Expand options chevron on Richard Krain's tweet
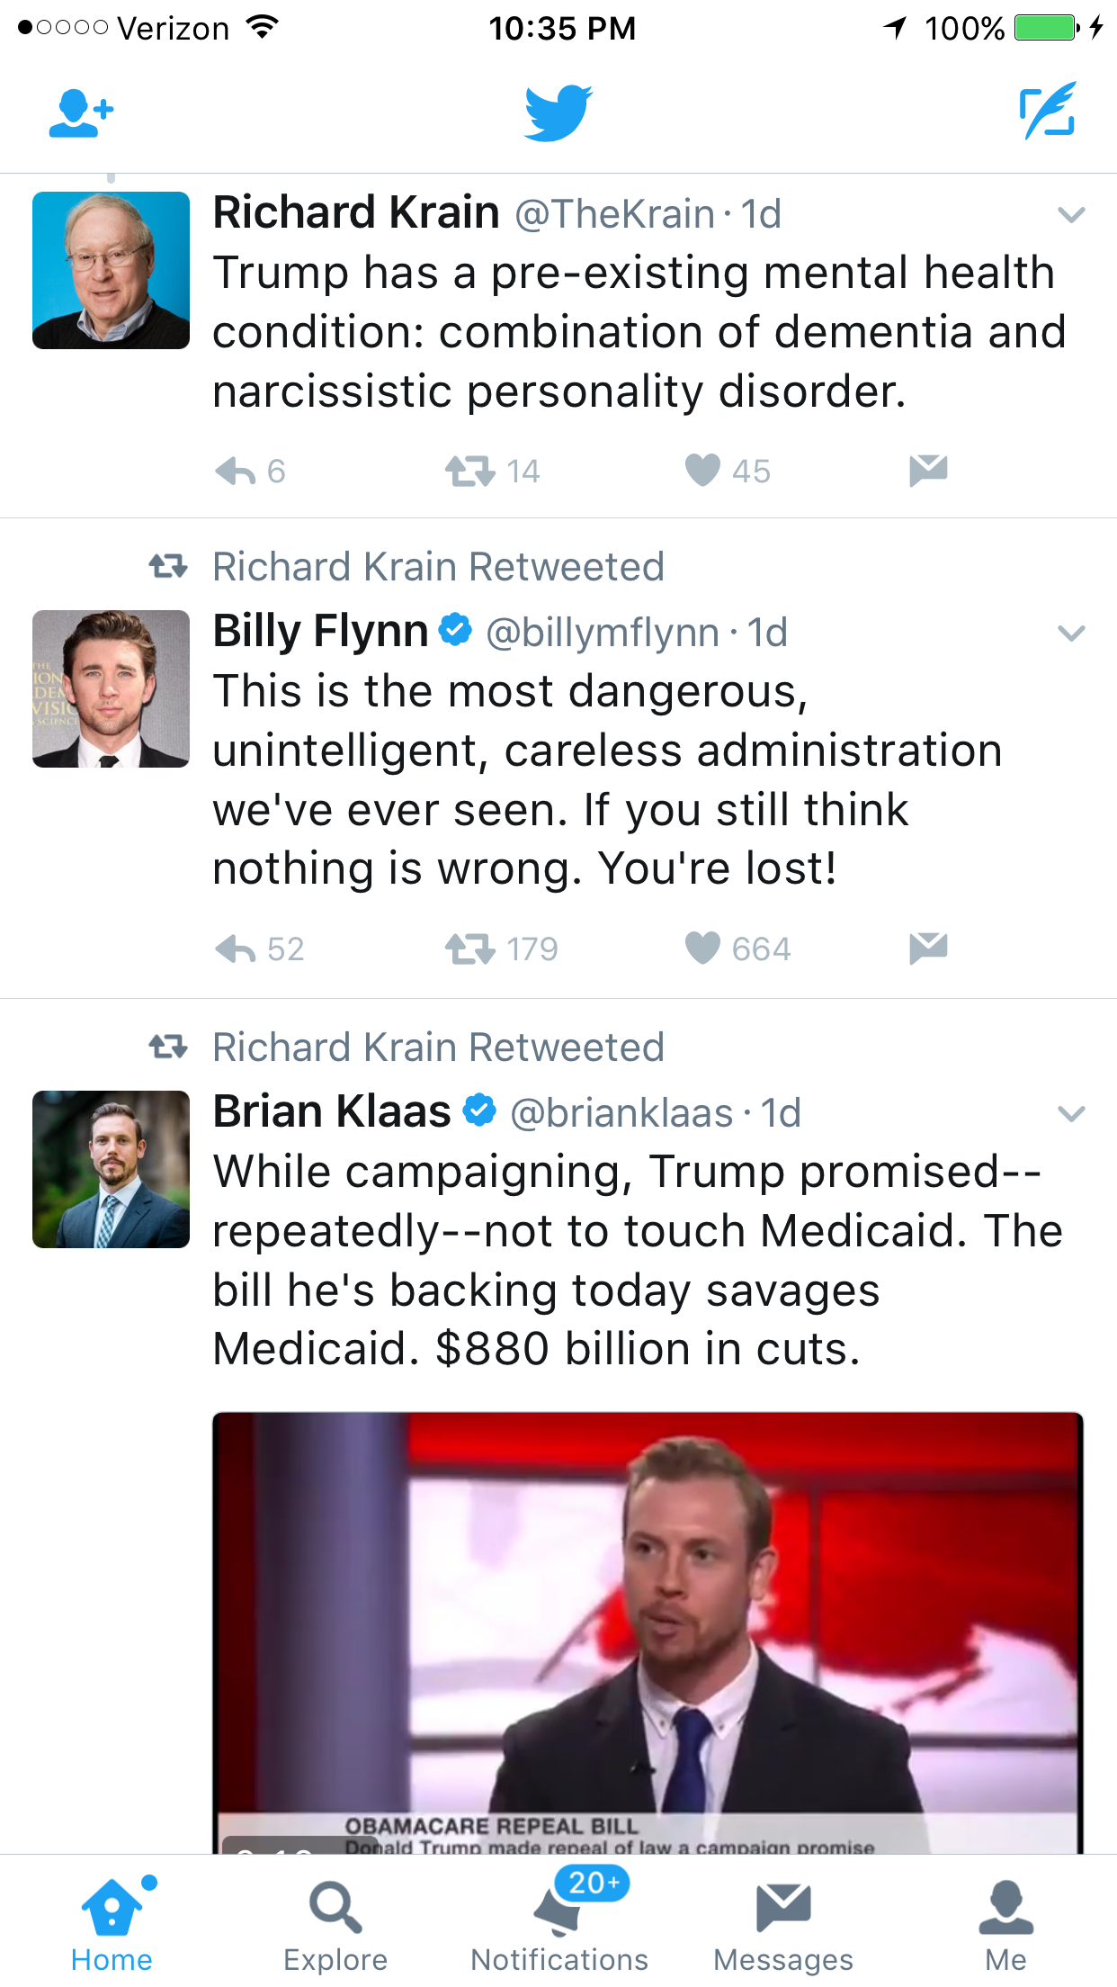The image size is (1117, 1987). (x=1071, y=215)
